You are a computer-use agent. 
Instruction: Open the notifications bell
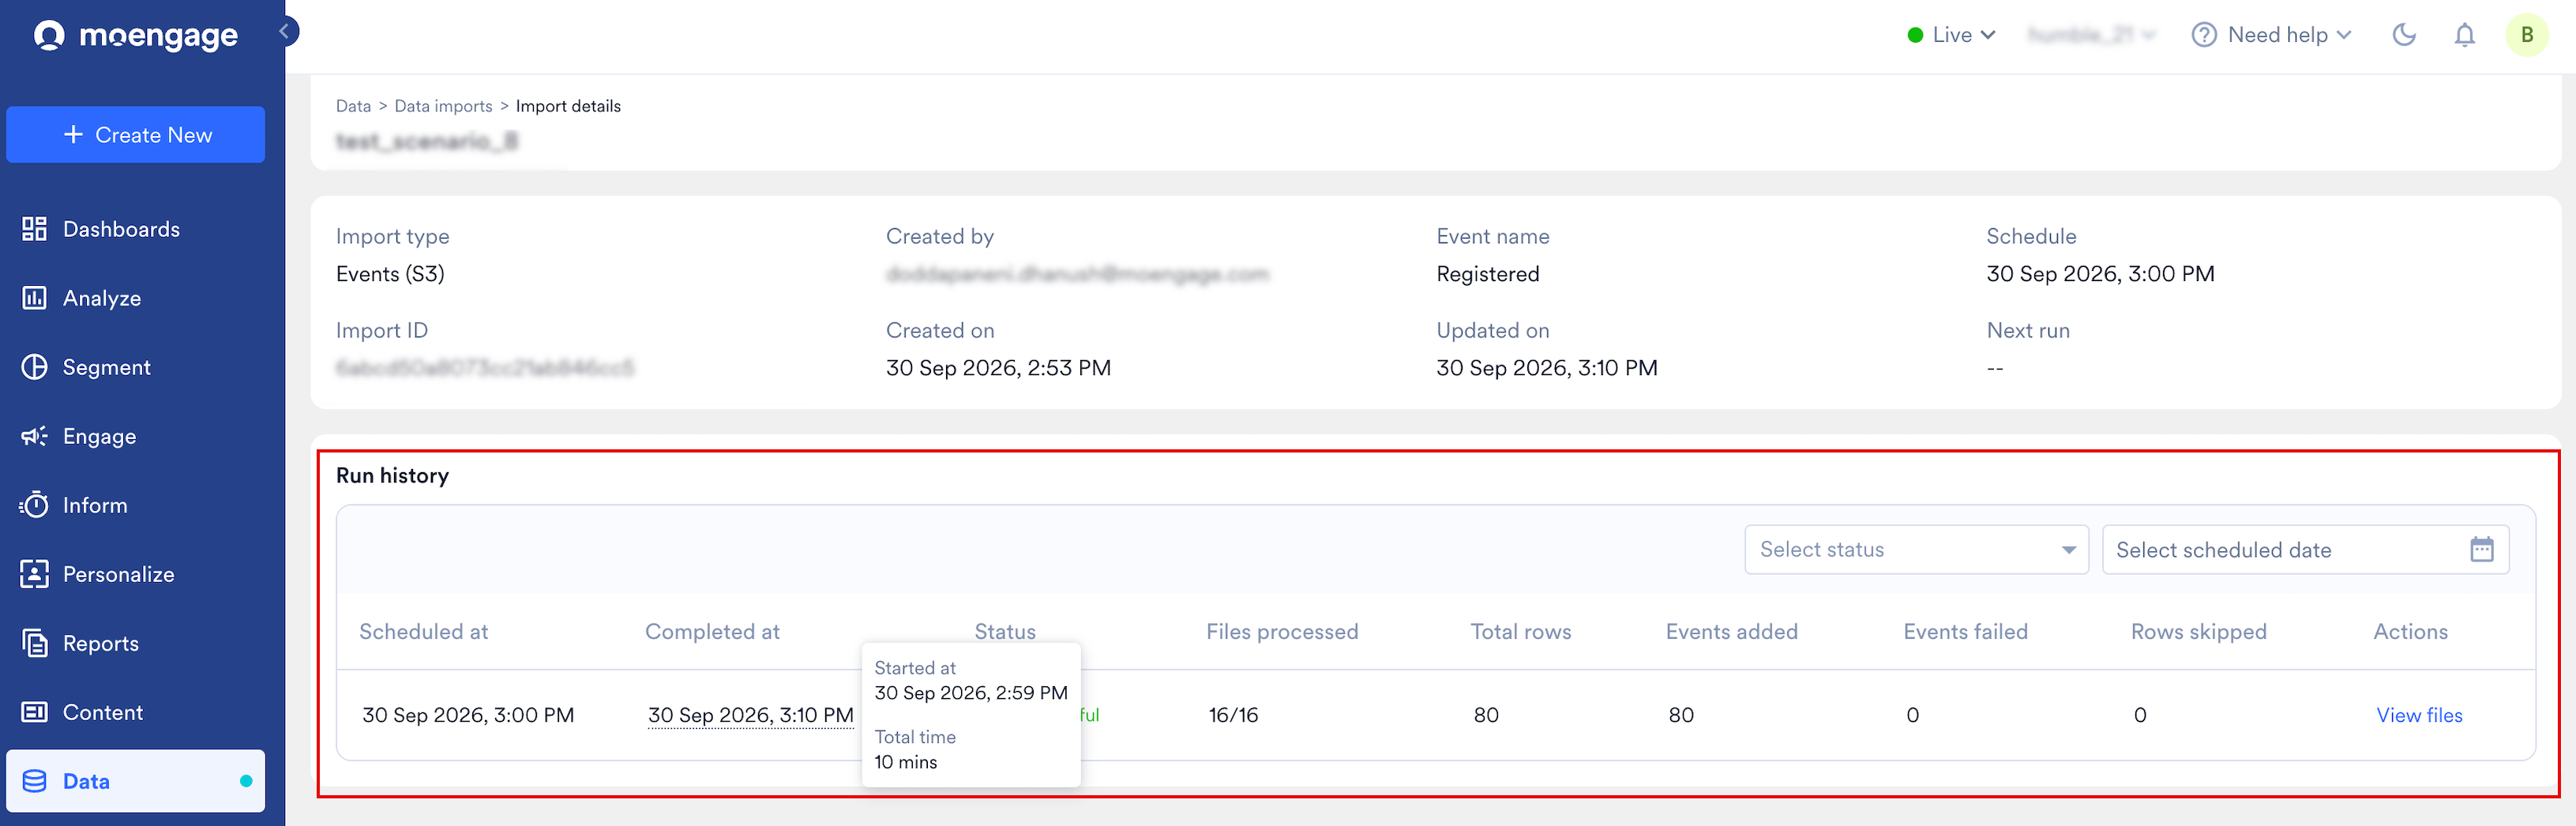coord(2465,35)
